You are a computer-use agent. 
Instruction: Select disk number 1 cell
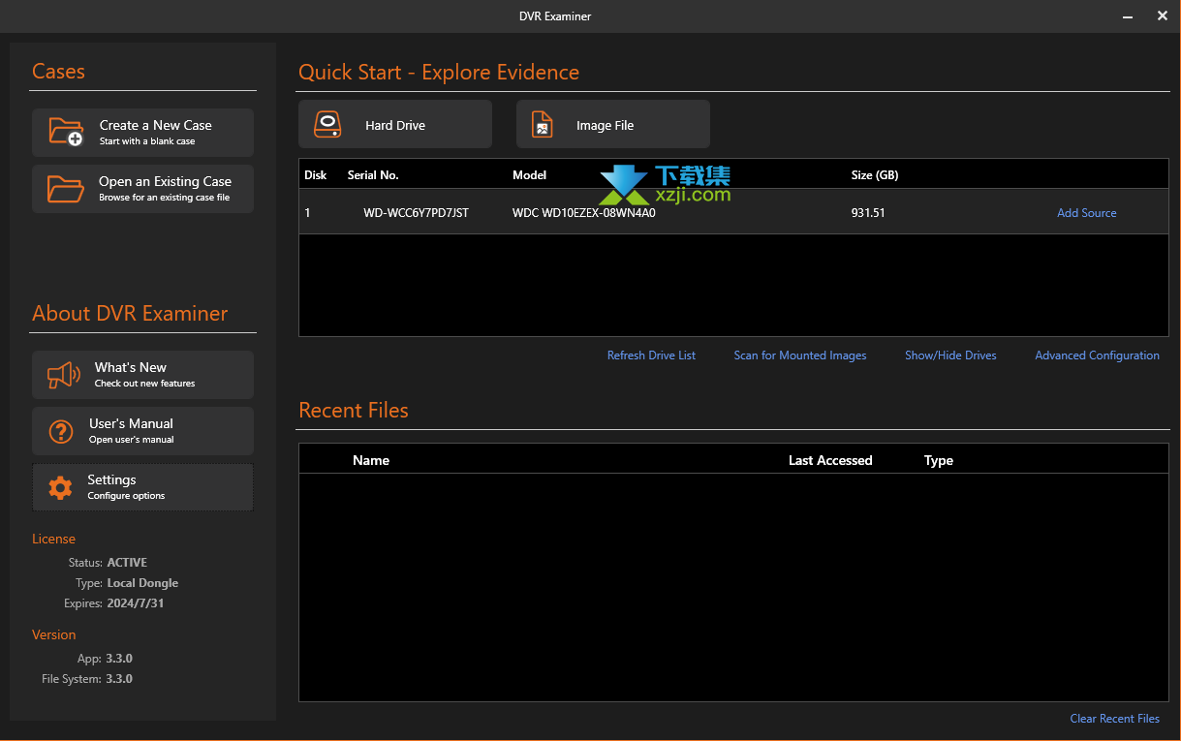308,213
